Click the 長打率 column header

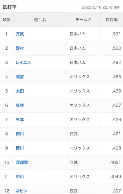112,20
